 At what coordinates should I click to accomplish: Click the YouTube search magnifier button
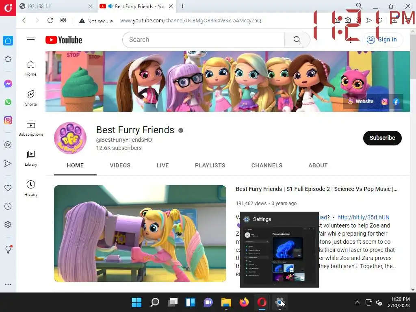coord(297,40)
